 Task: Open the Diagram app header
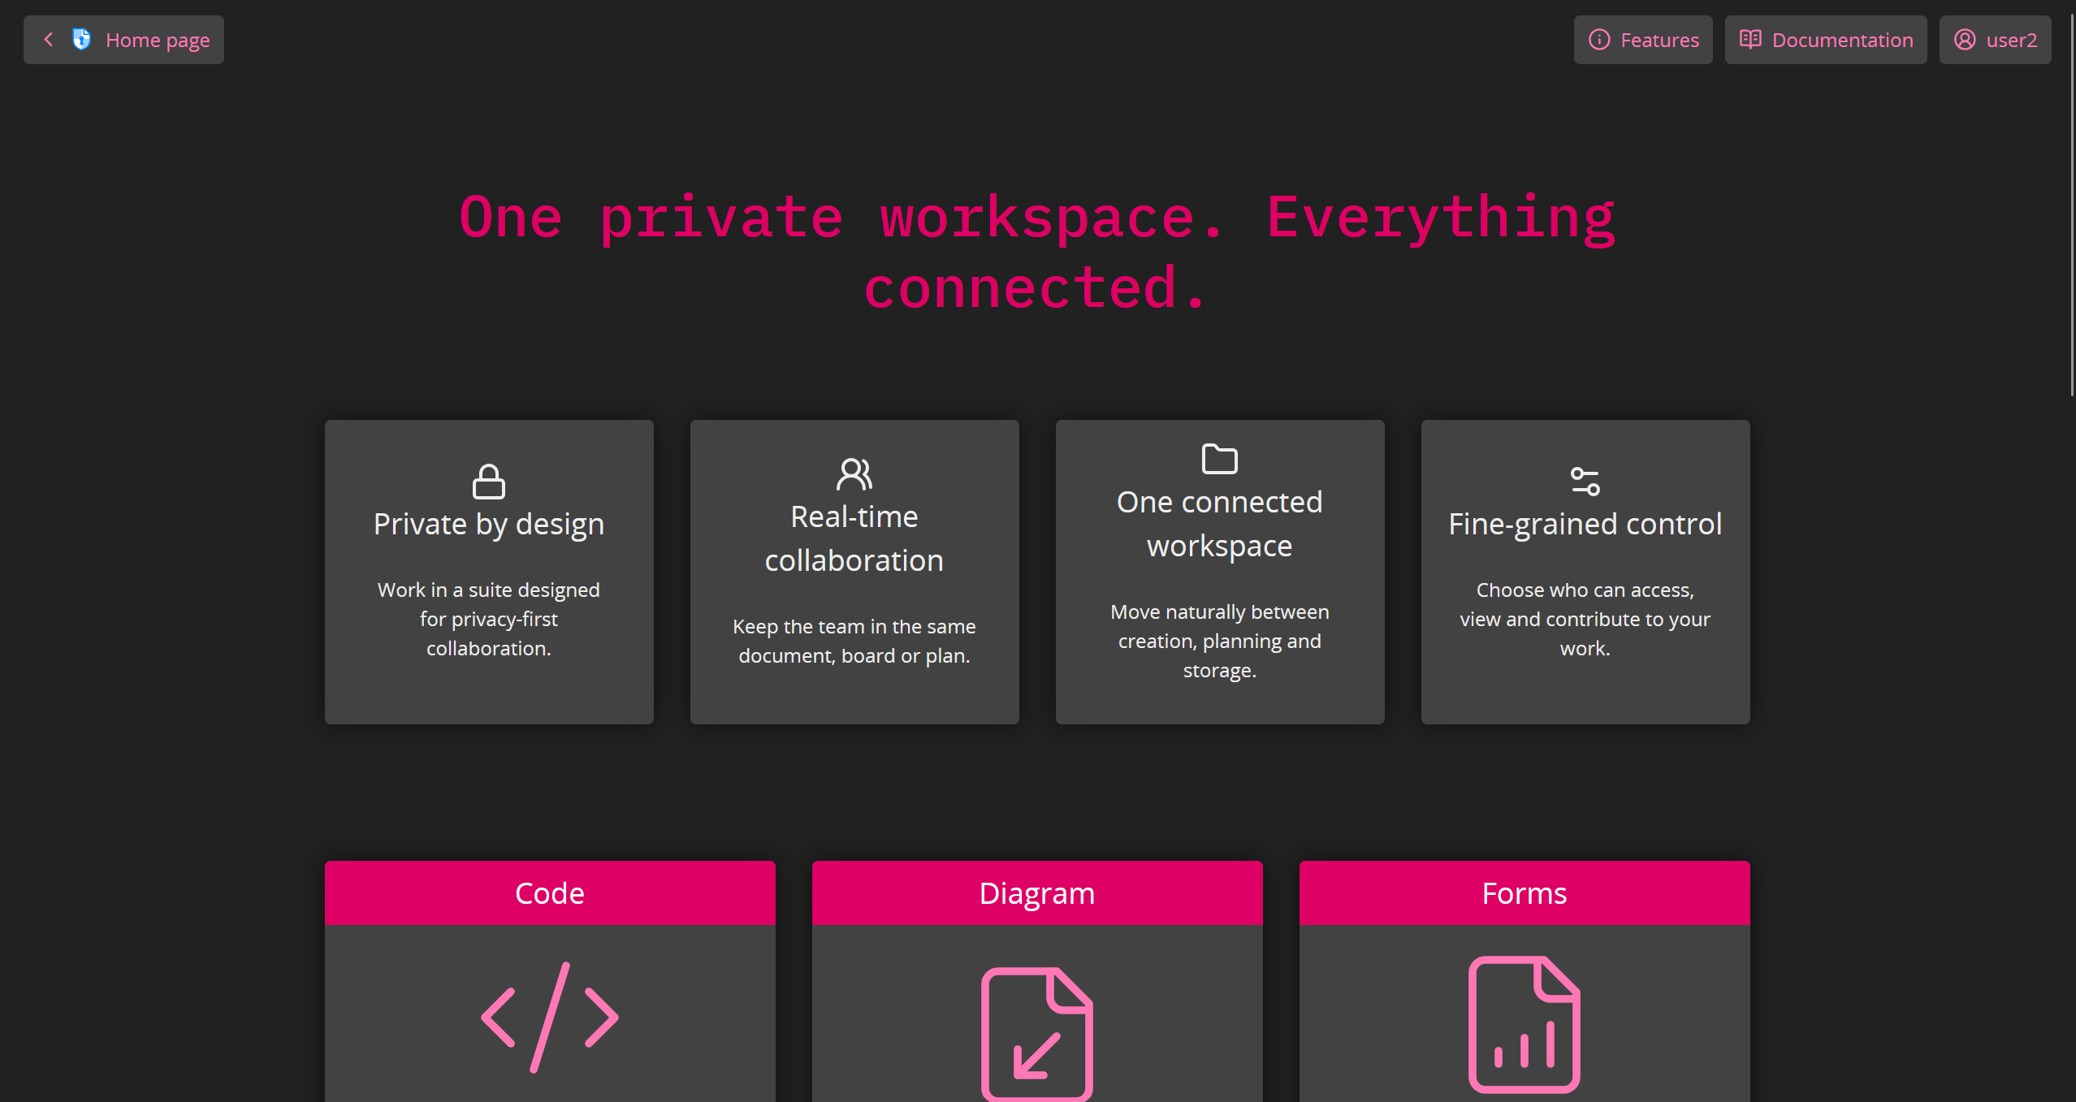[1037, 893]
